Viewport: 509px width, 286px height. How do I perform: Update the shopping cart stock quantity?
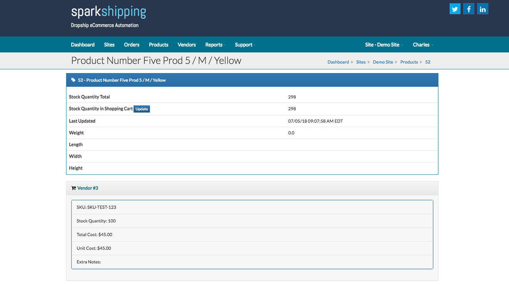pos(142,108)
